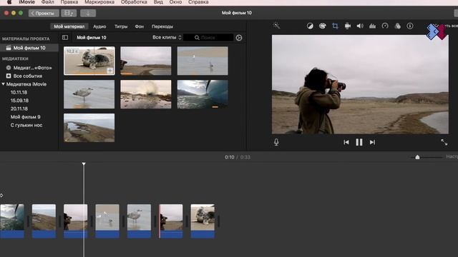Click the magic wand auto-enhance icon
Image resolution: width=458 pixels, height=257 pixels.
click(276, 26)
